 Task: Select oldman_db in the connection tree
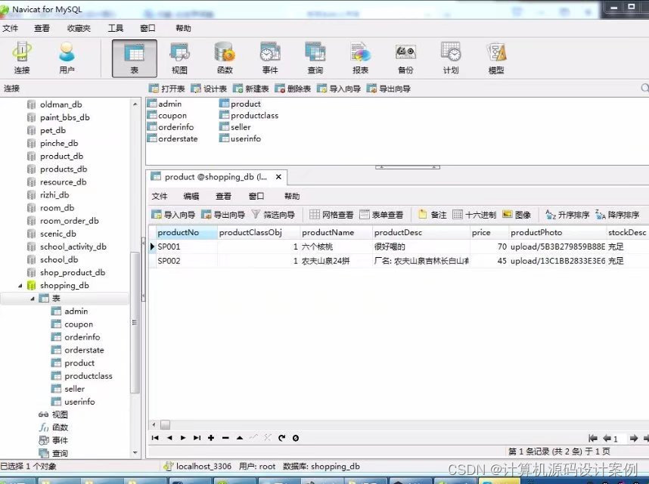click(x=61, y=104)
